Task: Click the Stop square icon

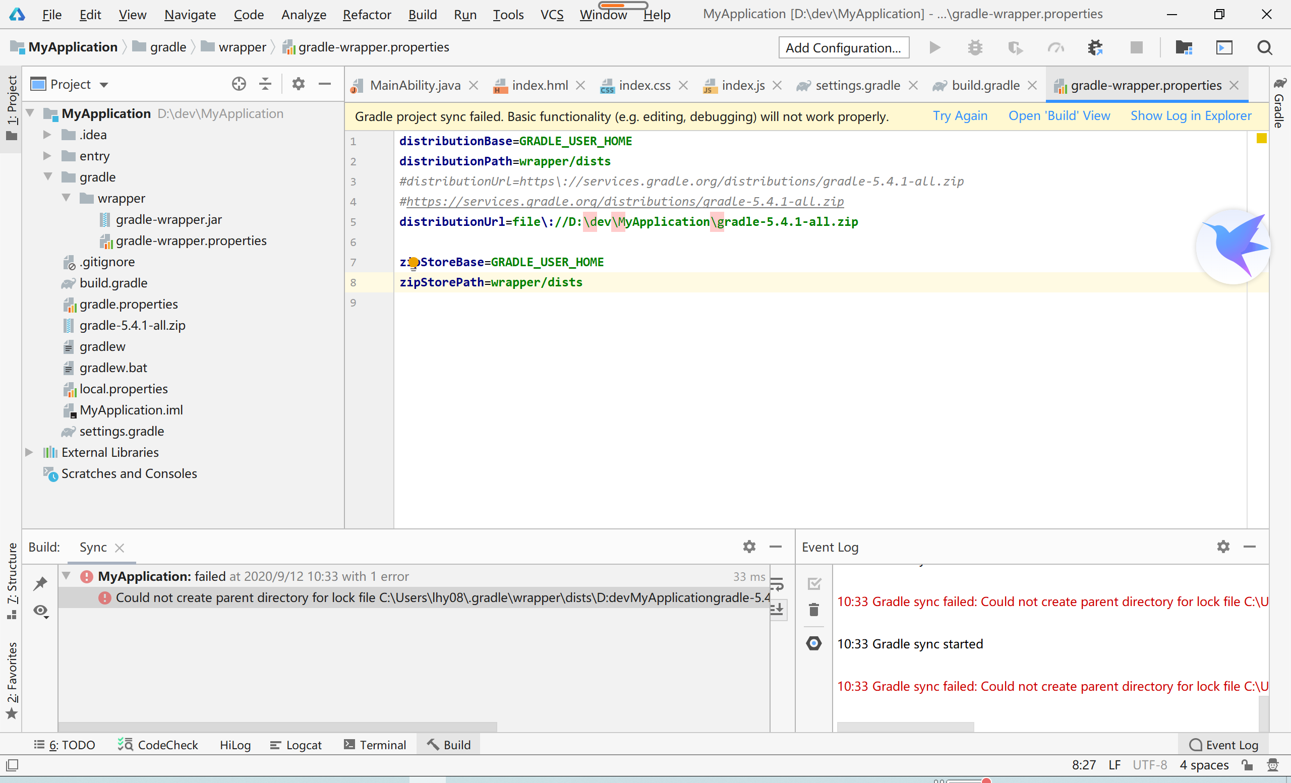Action: 1136,48
